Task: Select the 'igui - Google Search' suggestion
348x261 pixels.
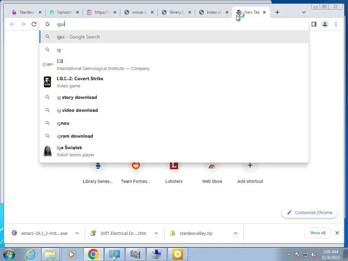Action: [174, 37]
